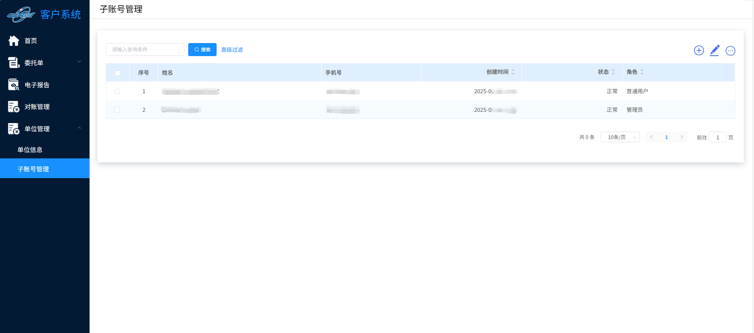
Task: Click the 首页 home icon
Action: 14,41
